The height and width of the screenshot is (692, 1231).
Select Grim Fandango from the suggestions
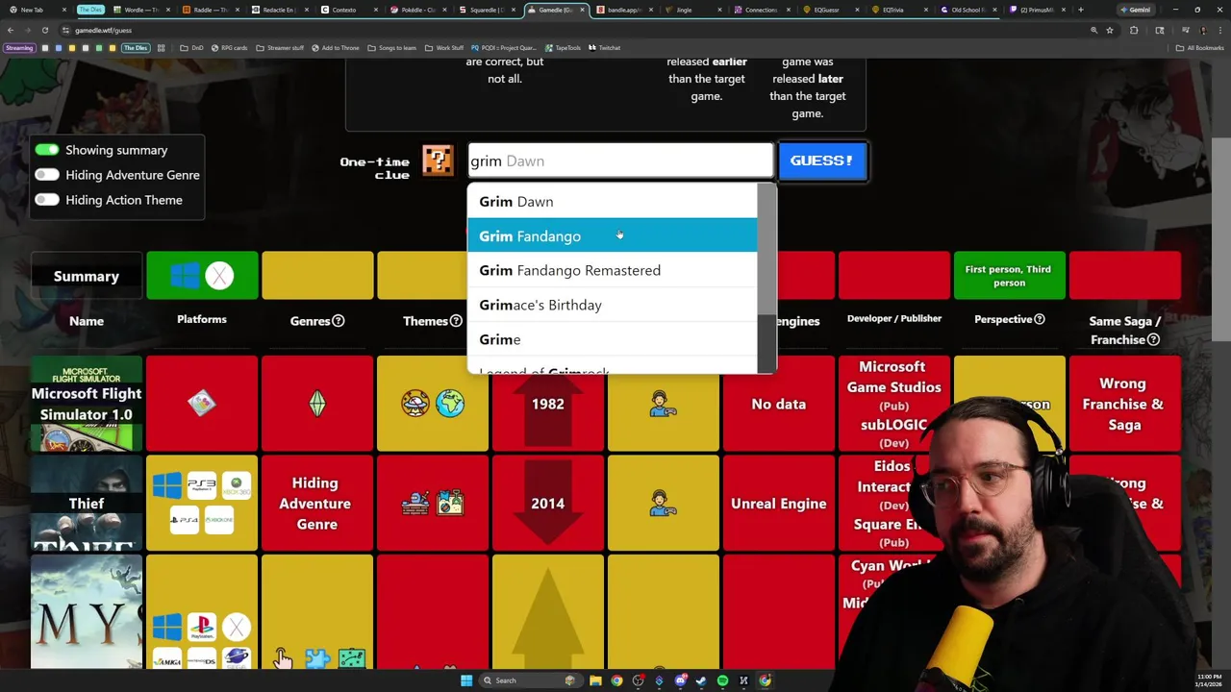pyautogui.click(x=612, y=235)
